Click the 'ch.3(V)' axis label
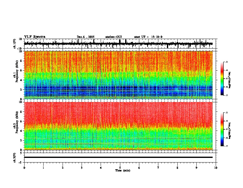This screenshot has height=188, width=243. click(15, 158)
